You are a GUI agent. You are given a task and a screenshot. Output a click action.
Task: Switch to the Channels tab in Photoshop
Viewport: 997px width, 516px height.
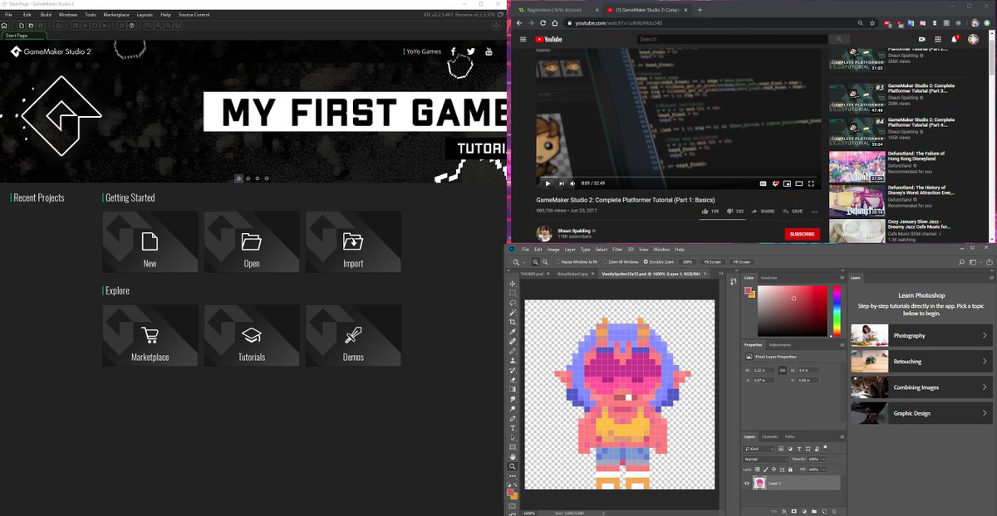(770, 436)
